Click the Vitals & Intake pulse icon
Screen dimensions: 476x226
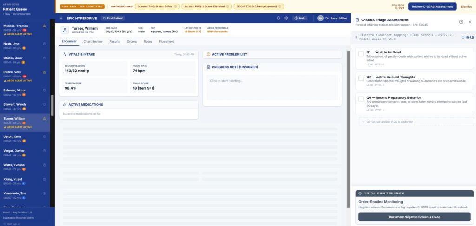[x=65, y=55]
